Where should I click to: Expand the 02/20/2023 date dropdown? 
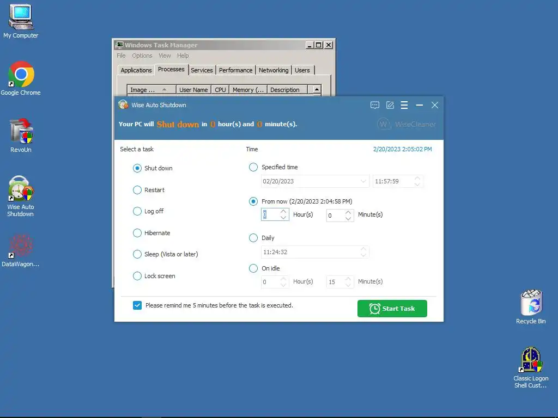coord(363,181)
